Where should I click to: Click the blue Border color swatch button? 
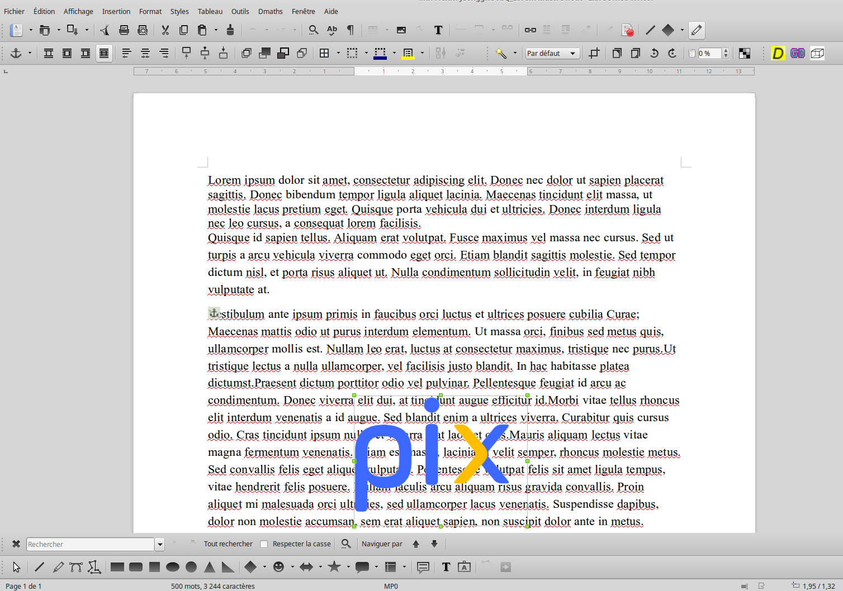point(380,53)
